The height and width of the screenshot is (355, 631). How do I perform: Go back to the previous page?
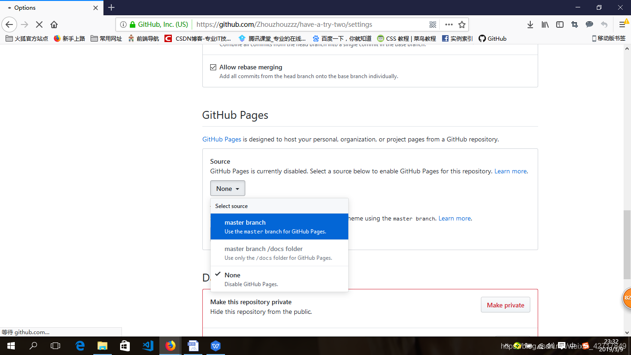click(x=9, y=24)
